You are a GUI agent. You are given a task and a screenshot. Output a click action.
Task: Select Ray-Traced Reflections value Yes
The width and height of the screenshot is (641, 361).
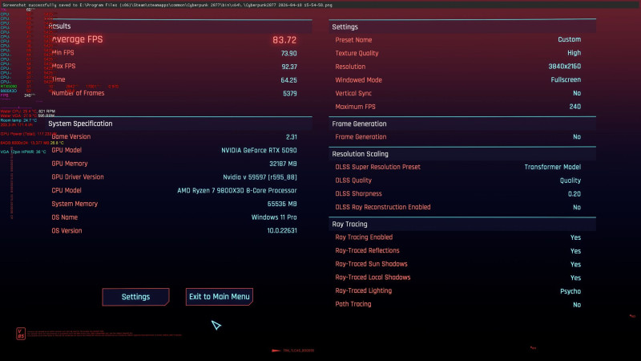(575, 251)
